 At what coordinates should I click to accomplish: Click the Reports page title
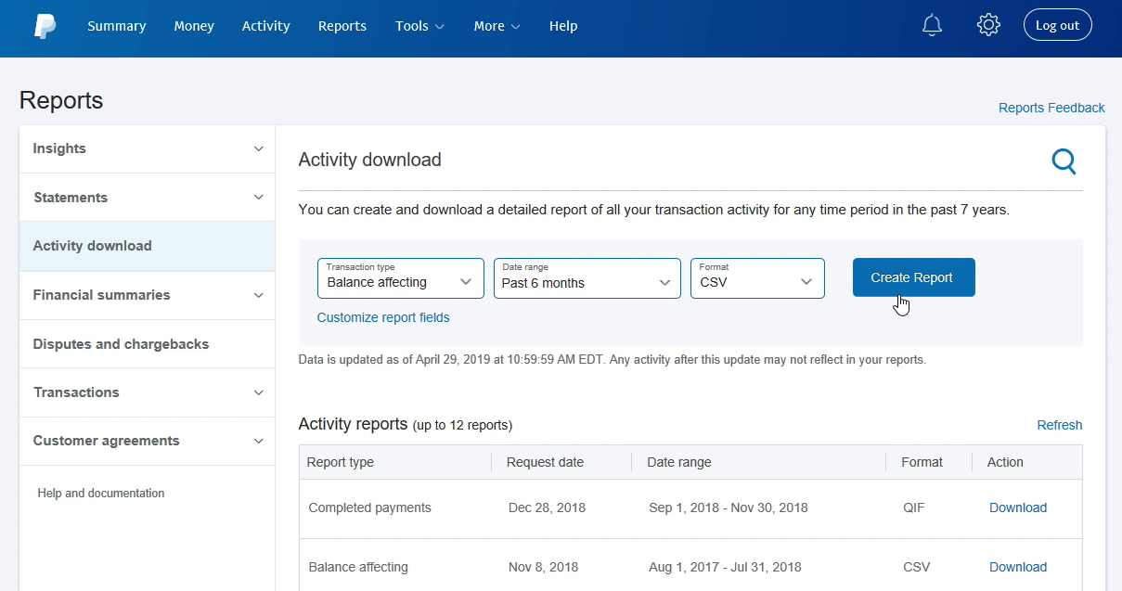click(x=61, y=100)
